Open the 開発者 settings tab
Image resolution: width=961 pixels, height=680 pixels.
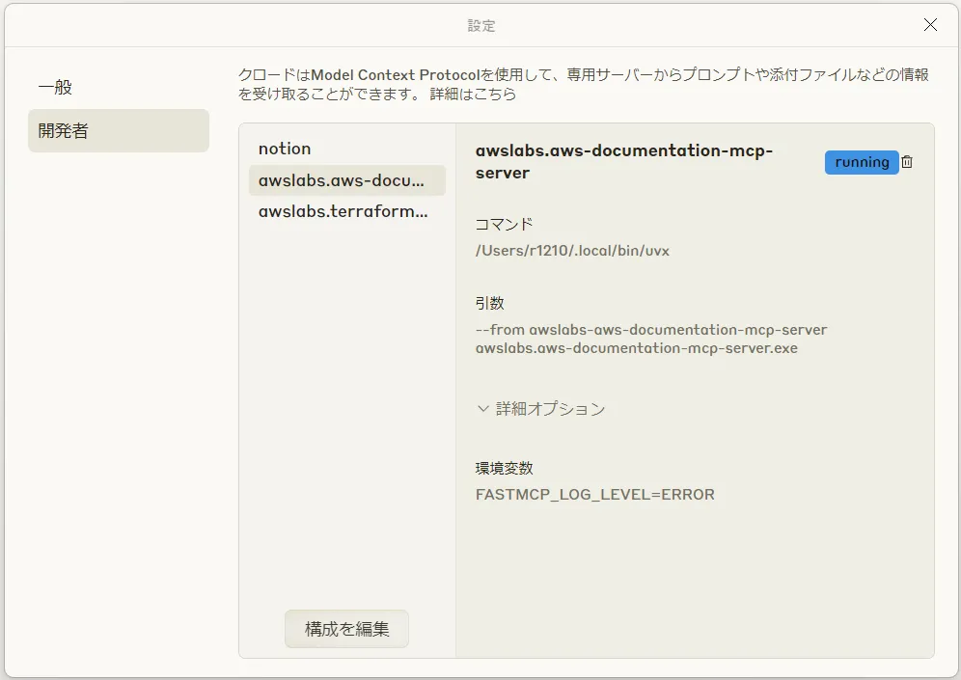(x=119, y=130)
